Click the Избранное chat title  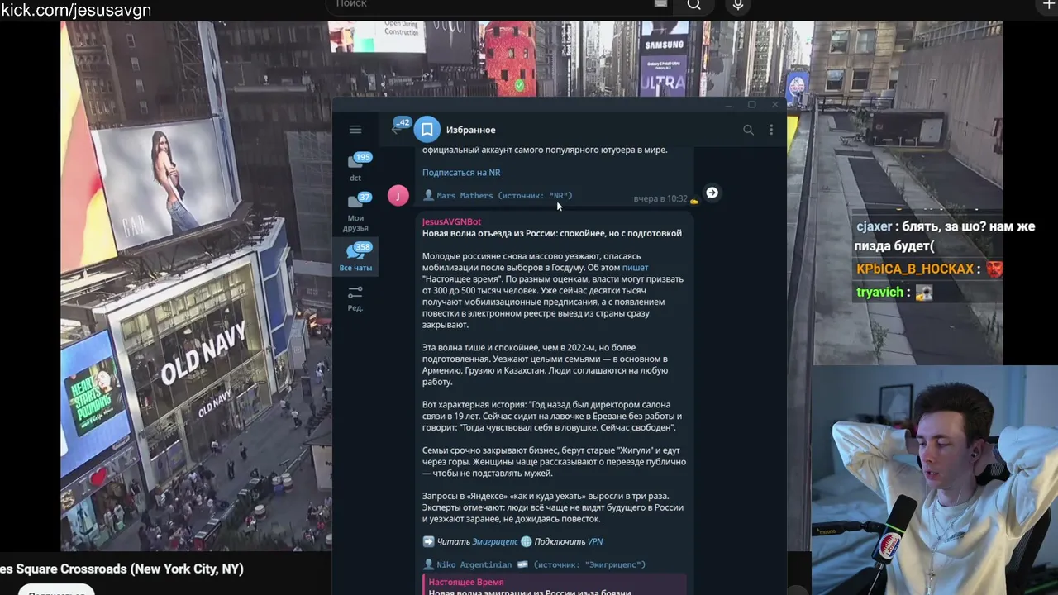(x=471, y=130)
